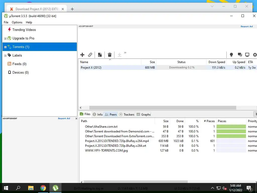257x193 pixels.
Task: Sort torrents by Status column header
Action: (181, 62)
